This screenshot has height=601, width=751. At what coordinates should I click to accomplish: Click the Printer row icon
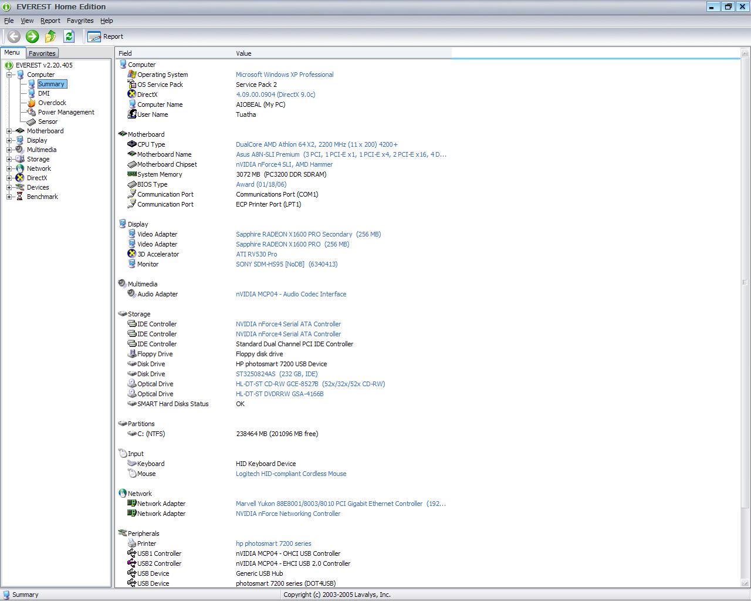(x=132, y=543)
